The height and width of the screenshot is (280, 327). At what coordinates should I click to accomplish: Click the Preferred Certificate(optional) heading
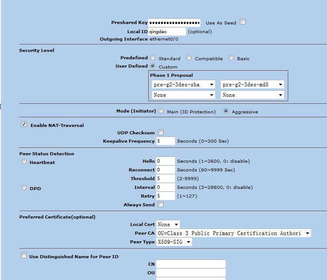(58, 217)
